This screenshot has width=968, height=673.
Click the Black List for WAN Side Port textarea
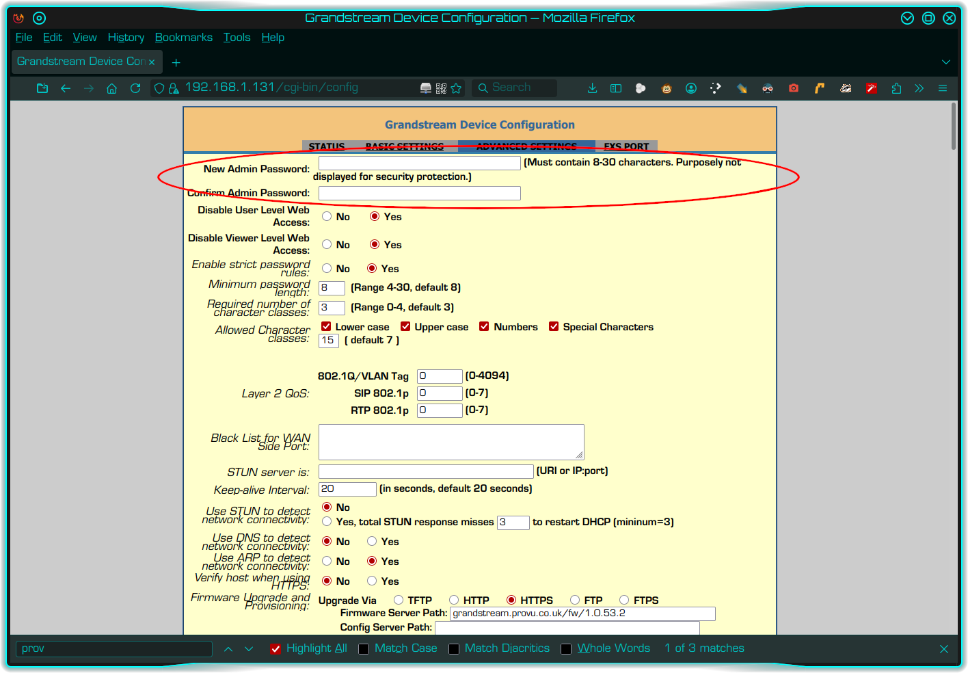pyautogui.click(x=451, y=442)
